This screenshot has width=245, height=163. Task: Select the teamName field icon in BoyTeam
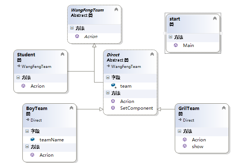tap(32, 139)
